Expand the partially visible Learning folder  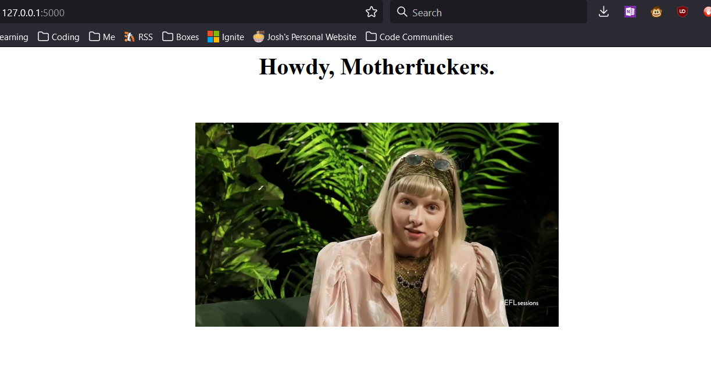pos(14,37)
